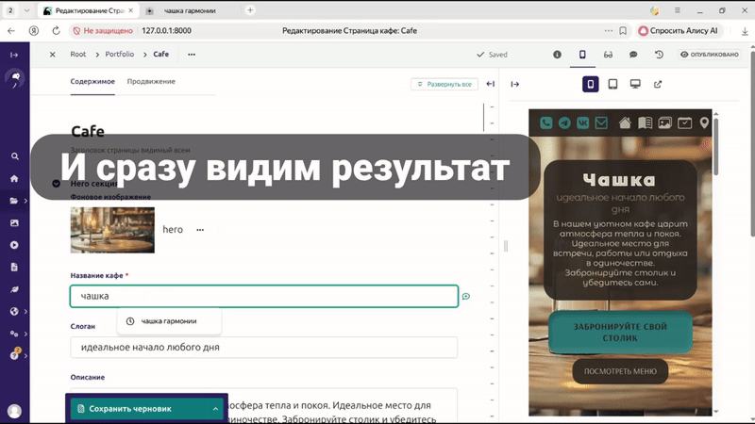Click gallery picture icon in preview navigation

point(665,123)
